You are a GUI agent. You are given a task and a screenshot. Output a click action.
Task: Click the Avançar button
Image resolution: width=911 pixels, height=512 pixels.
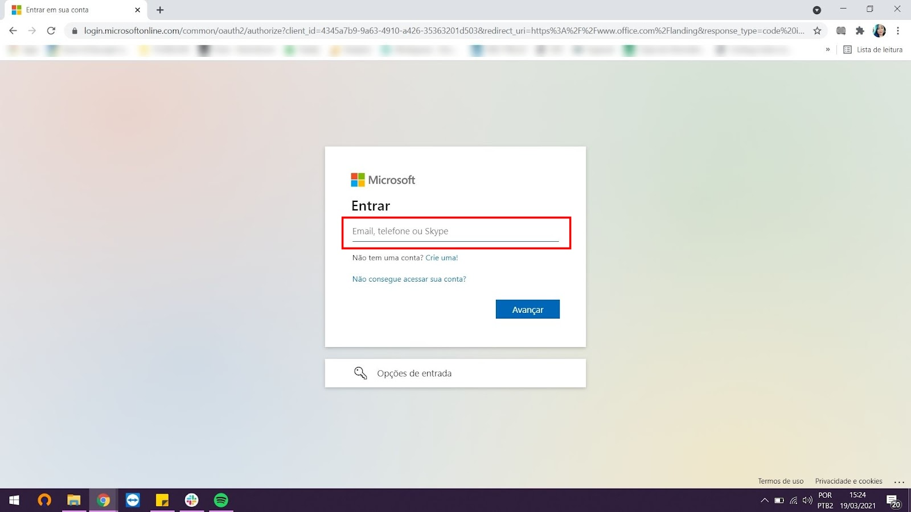[527, 309]
